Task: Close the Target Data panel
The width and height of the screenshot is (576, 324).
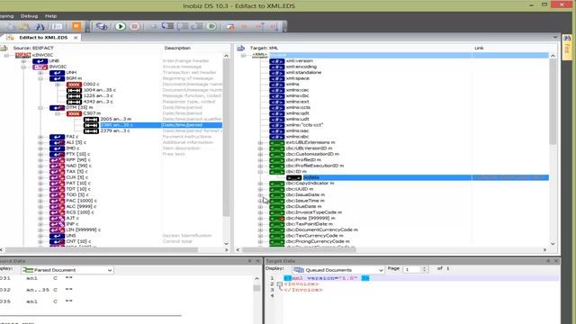Action: 556,261
